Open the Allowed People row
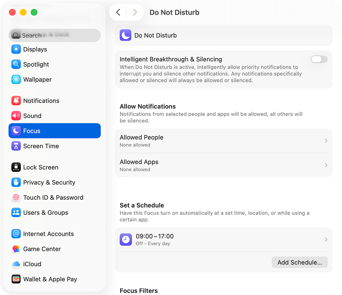 [224, 141]
